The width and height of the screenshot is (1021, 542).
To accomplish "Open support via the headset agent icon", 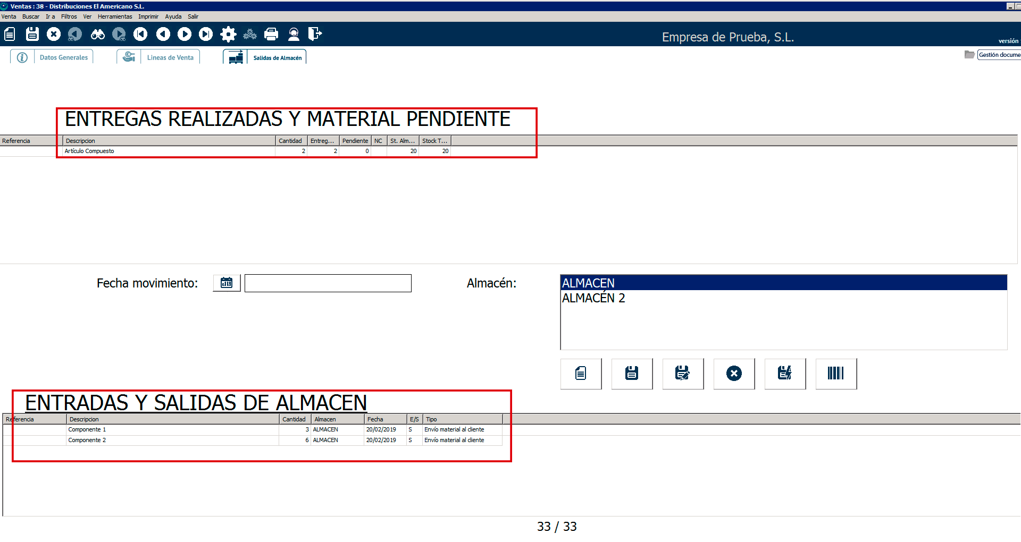I will 294,35.
